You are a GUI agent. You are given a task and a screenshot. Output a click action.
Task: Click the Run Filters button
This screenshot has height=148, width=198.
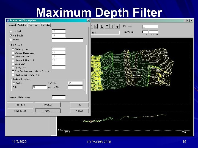pos(20,105)
